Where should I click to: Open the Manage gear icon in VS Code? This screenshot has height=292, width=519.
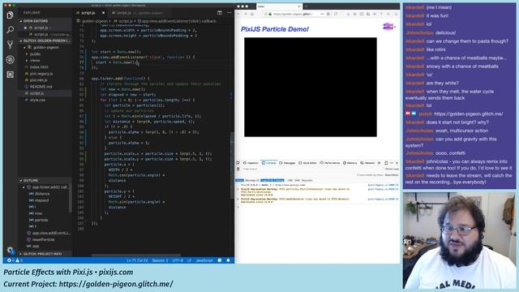pos(10,250)
